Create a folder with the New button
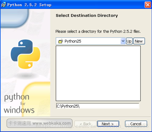Viewport: 152px width, 132px height. (139, 41)
